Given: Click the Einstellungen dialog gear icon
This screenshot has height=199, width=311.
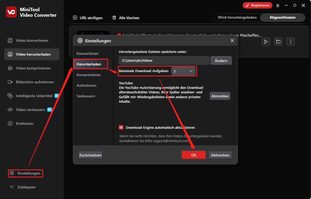Looking at the screenshot, I should (80, 41).
